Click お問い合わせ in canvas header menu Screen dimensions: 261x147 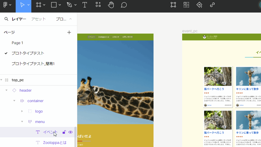click(x=128, y=37)
